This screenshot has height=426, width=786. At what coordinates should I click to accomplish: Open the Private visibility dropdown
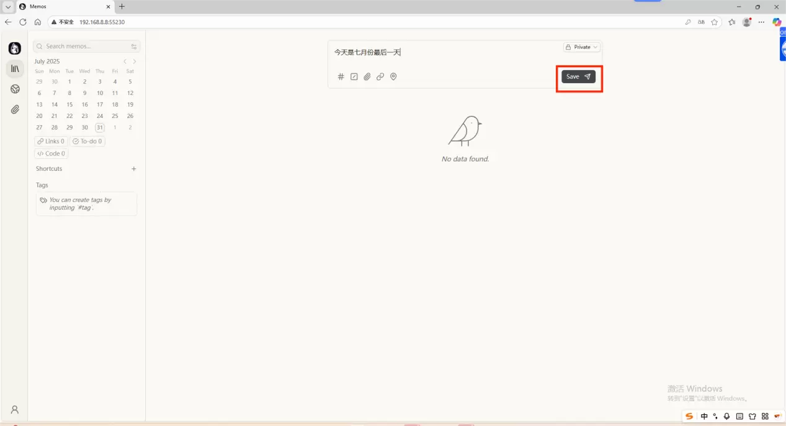point(582,47)
